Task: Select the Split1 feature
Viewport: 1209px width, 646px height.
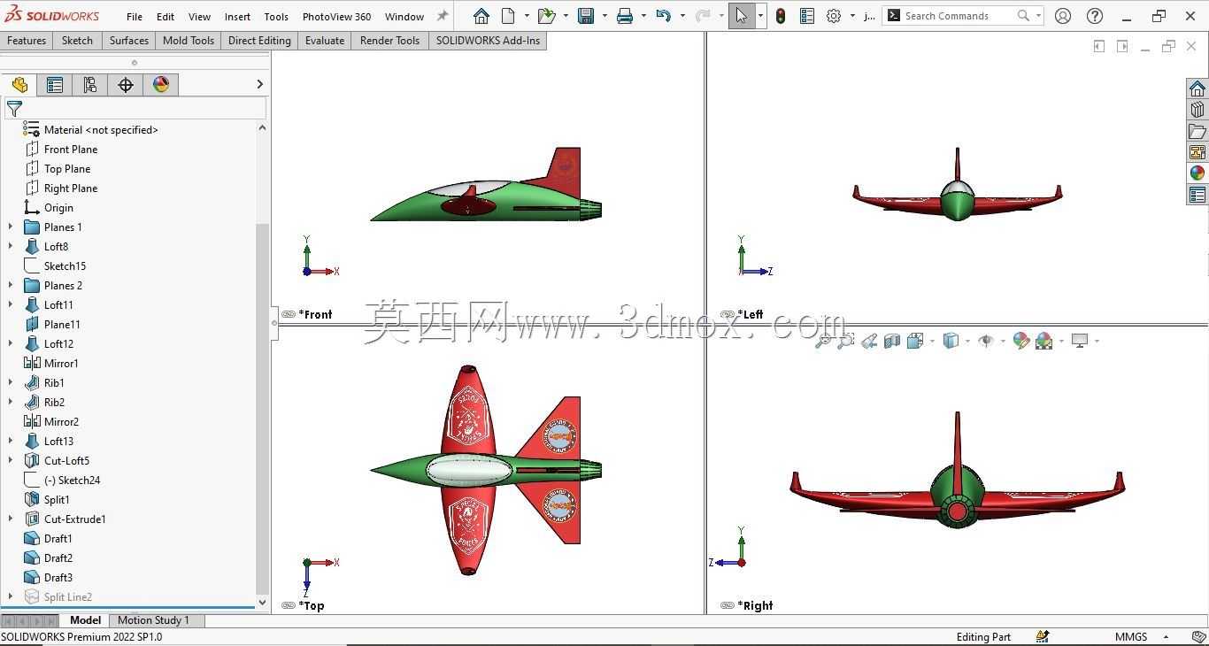Action: coord(57,499)
